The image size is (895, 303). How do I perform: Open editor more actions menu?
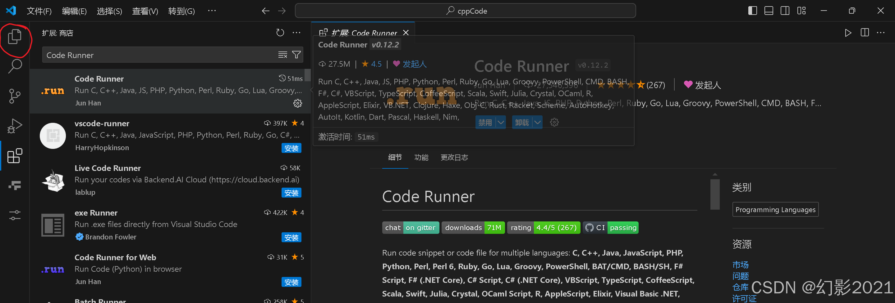coord(881,33)
